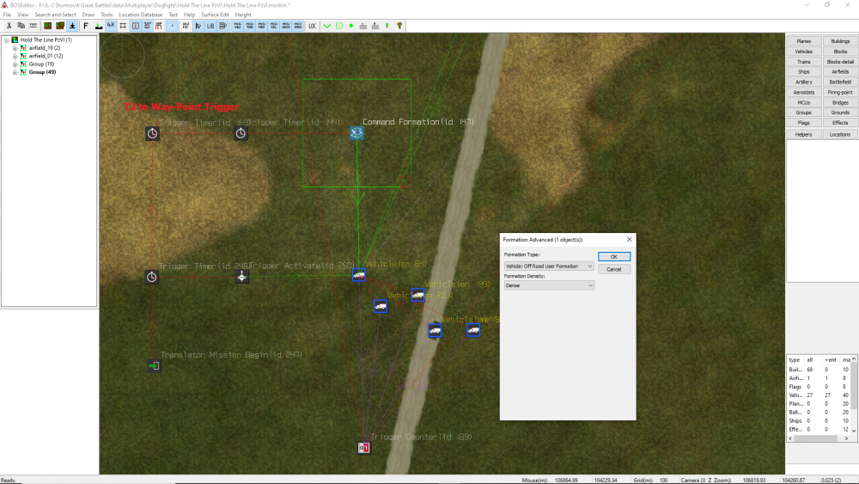Screen dimensions: 859x484
Task: Open the Surface Edit menu
Action: (215, 15)
